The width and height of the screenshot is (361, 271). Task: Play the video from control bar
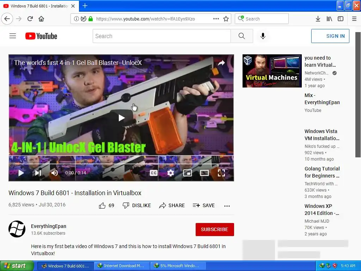click(x=21, y=173)
